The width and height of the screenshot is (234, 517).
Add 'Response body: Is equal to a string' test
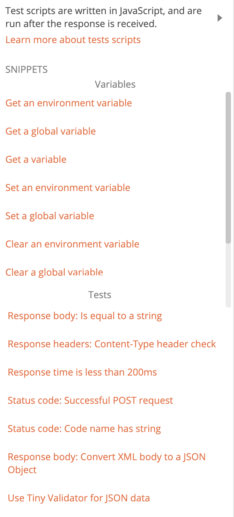pyautogui.click(x=85, y=316)
